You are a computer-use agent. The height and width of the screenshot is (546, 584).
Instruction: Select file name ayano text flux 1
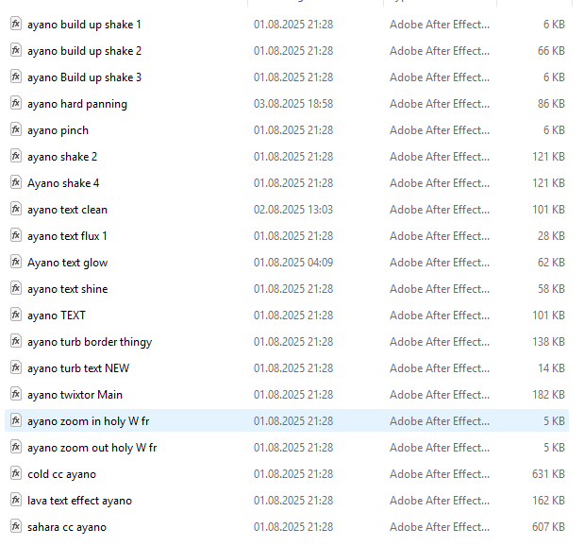pos(67,236)
